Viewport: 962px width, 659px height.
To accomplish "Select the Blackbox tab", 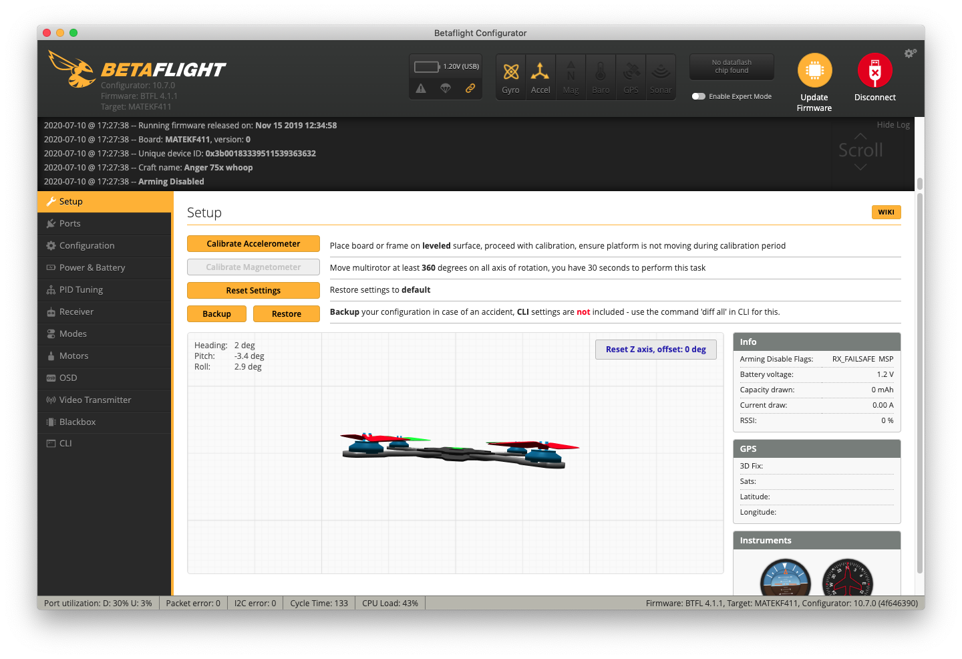I will 104,422.
